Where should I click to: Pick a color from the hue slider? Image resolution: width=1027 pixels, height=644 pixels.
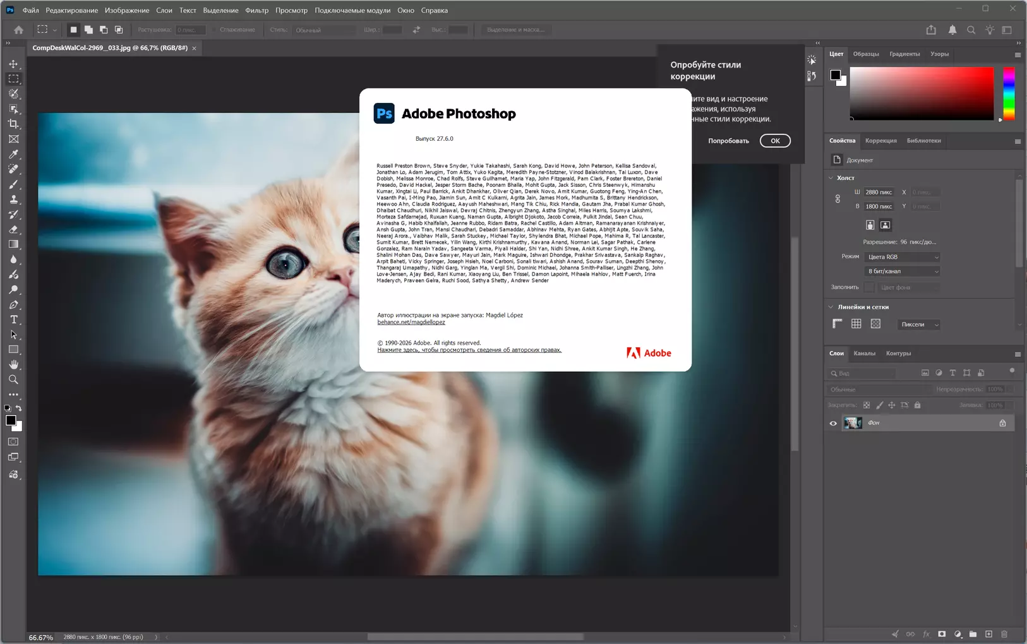(x=1009, y=93)
